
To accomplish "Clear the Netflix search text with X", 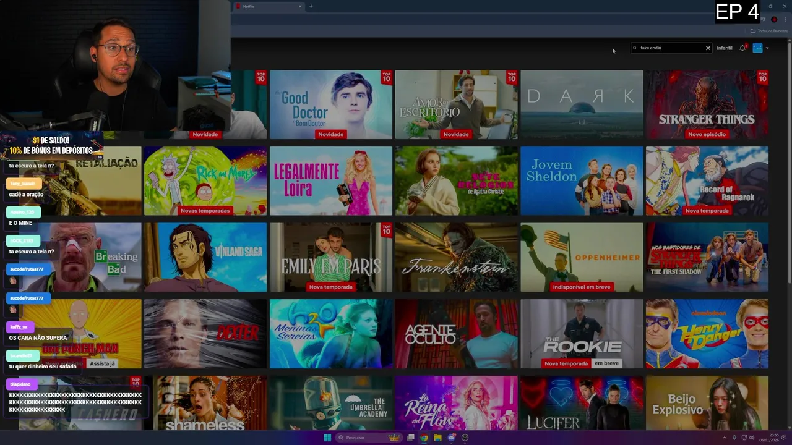I will [x=708, y=48].
